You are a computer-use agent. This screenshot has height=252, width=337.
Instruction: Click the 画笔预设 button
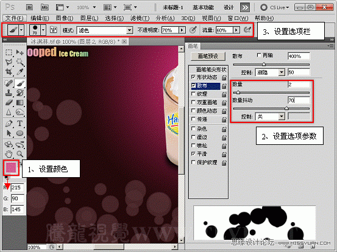[x=208, y=56]
